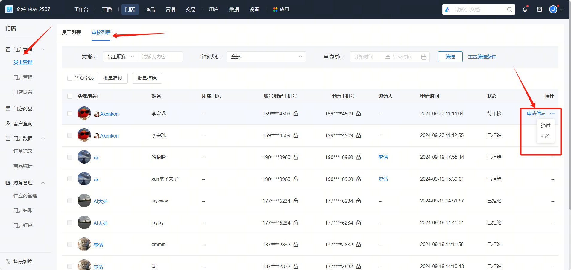
Task: Select checkbox of the 待审核 Akonkon row
Action: (70, 114)
